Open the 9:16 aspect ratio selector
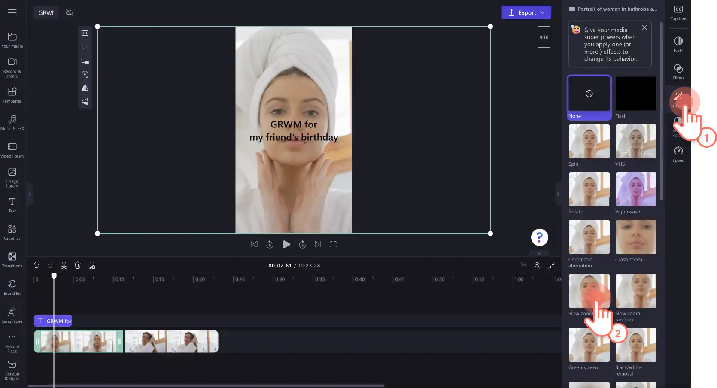 point(544,37)
